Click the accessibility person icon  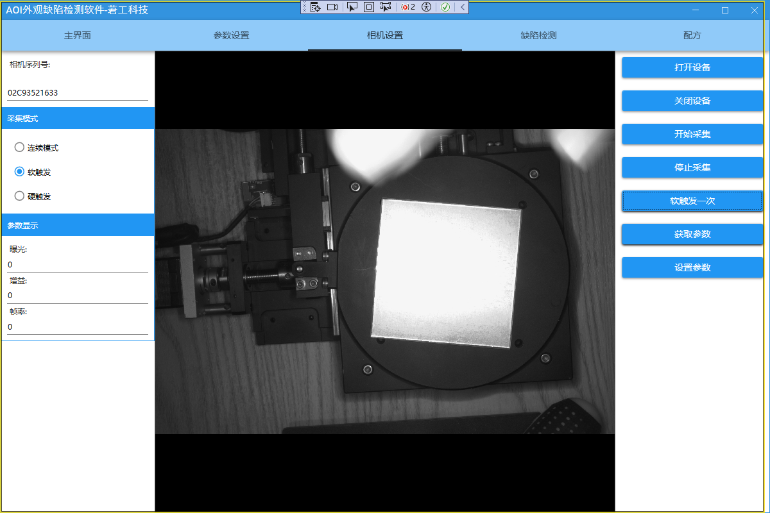(426, 7)
